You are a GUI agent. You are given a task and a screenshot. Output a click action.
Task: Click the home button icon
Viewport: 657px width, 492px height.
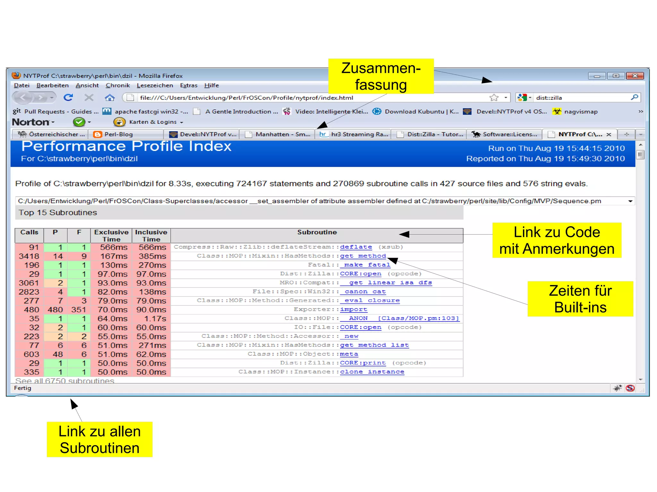[110, 97]
